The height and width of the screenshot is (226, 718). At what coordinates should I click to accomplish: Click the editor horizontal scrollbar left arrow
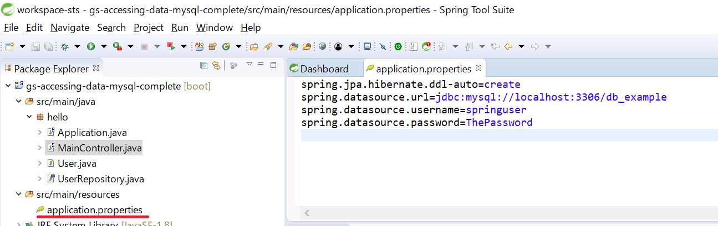pyautogui.click(x=307, y=213)
